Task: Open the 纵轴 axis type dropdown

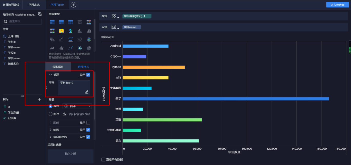Action: (115, 27)
